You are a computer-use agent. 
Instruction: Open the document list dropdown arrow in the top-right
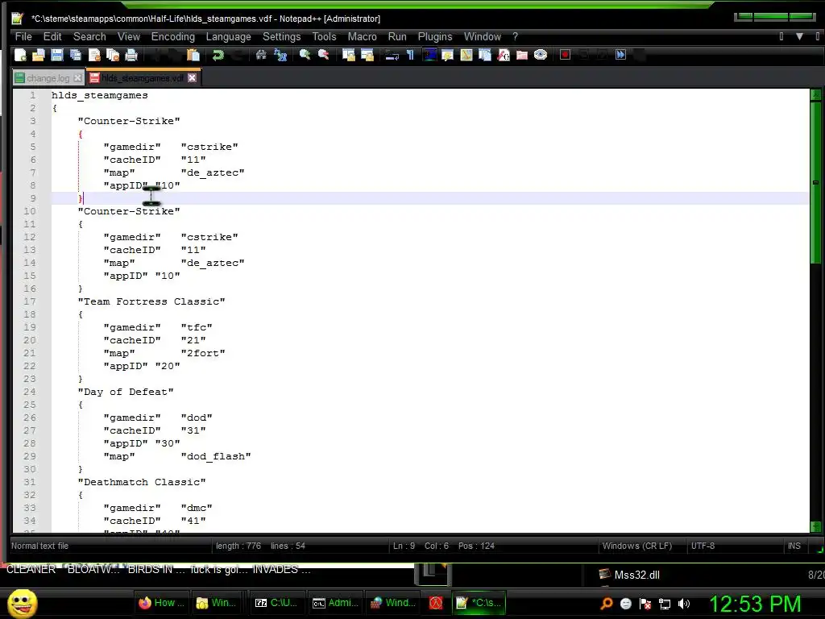point(799,36)
